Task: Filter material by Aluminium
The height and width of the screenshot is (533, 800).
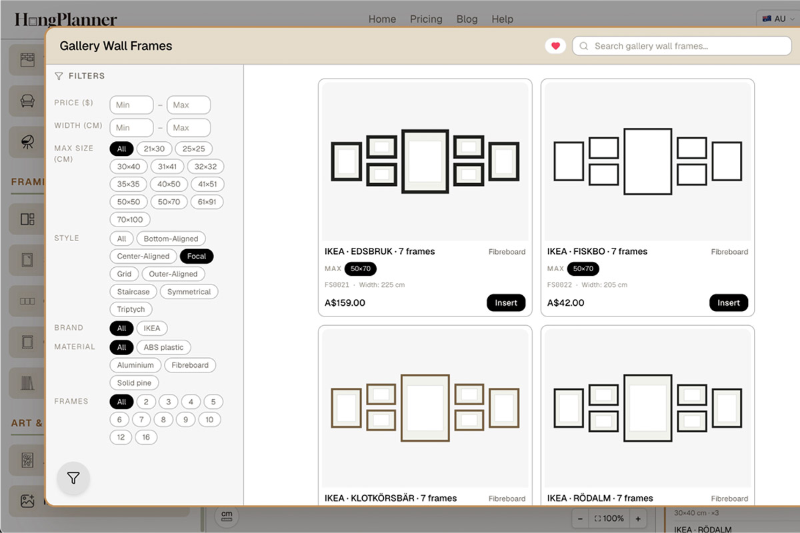Action: (135, 365)
